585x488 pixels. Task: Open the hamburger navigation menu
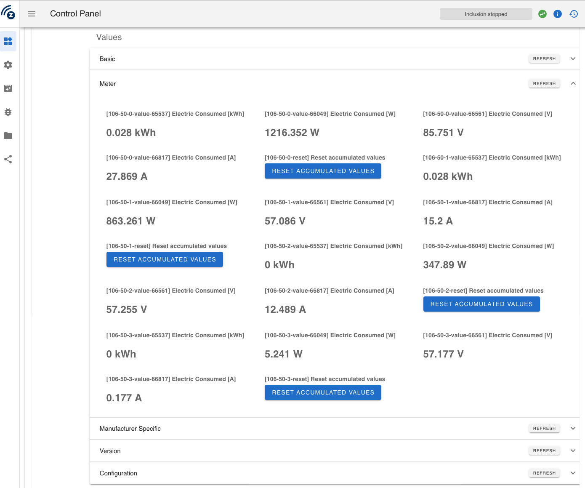pos(32,13)
